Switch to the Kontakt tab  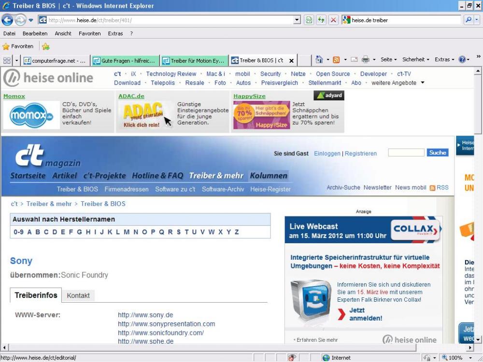(x=78, y=295)
